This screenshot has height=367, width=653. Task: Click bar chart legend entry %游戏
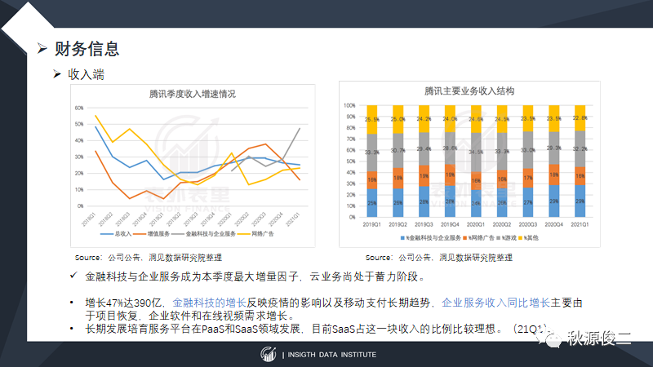pos(506,238)
